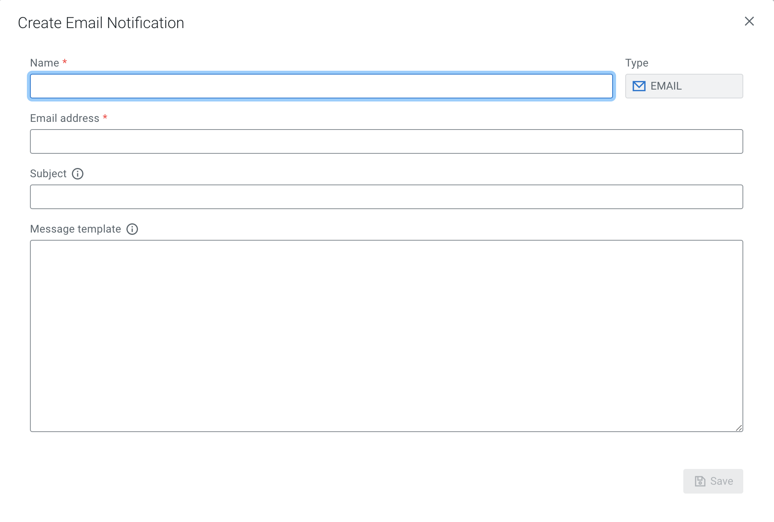Close the Create Email Notification dialog
774x522 pixels.
coord(749,21)
